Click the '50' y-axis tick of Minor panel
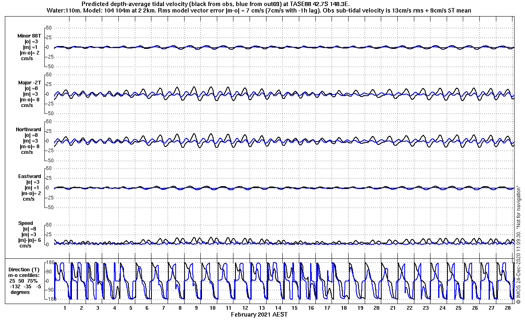Viewport: 525px width, 323px height. pos(49,28)
